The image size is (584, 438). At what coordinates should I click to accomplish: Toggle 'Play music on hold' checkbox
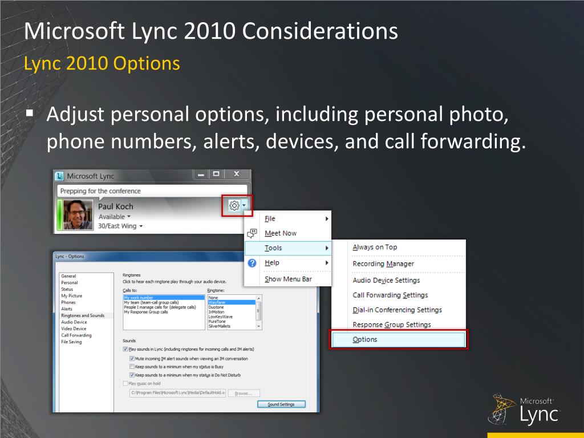(125, 383)
